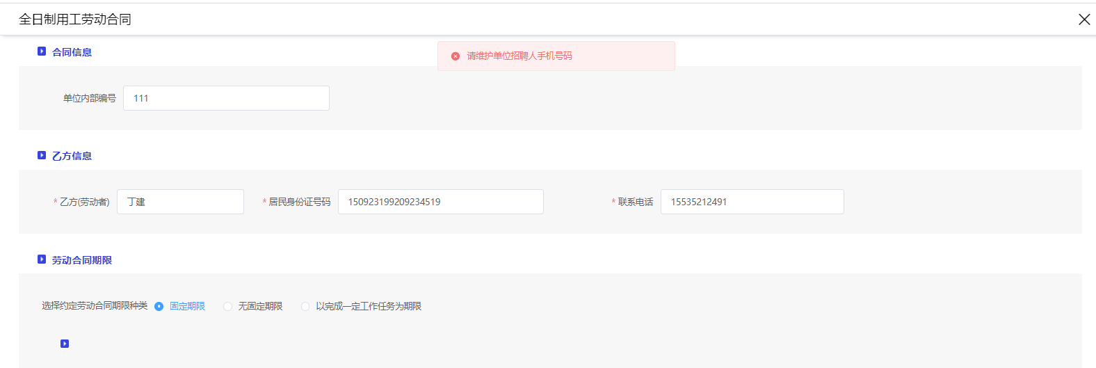Collapse the 乙方信息 section heading
Screen dimensions: 1096x368
[x=72, y=156]
